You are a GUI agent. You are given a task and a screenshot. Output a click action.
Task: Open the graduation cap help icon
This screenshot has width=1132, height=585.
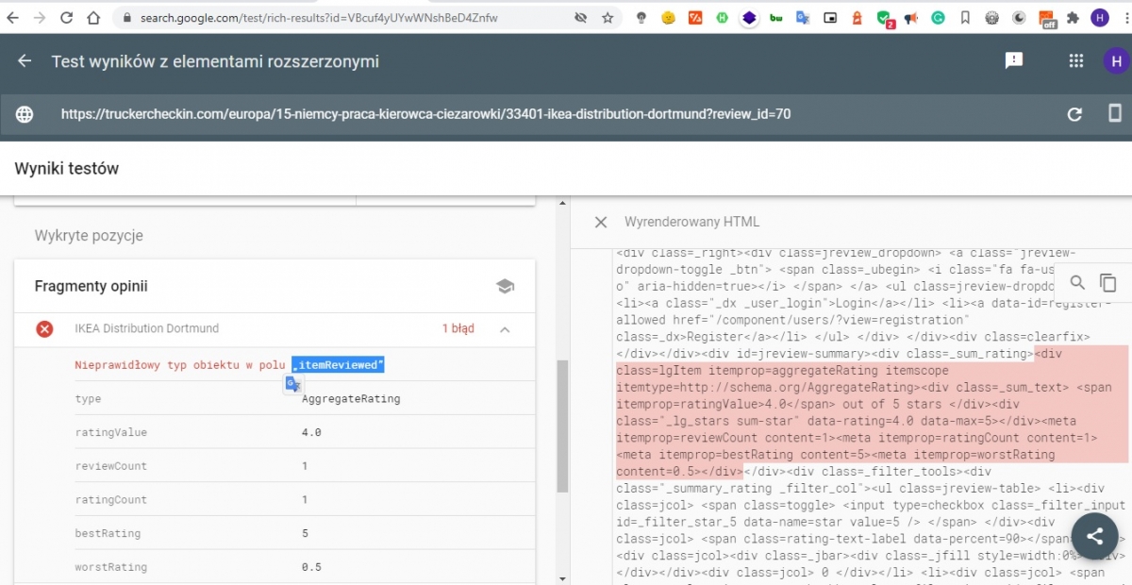click(x=505, y=286)
